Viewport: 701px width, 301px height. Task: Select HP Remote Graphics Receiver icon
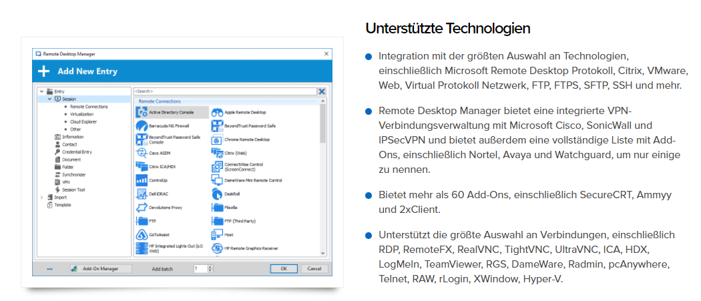point(217,248)
